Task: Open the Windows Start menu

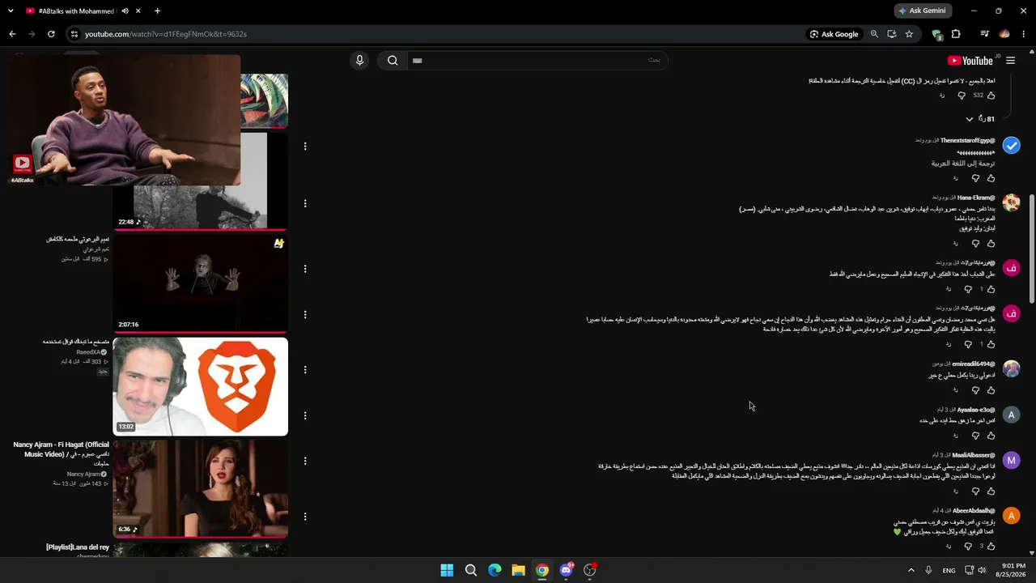Action: (447, 570)
